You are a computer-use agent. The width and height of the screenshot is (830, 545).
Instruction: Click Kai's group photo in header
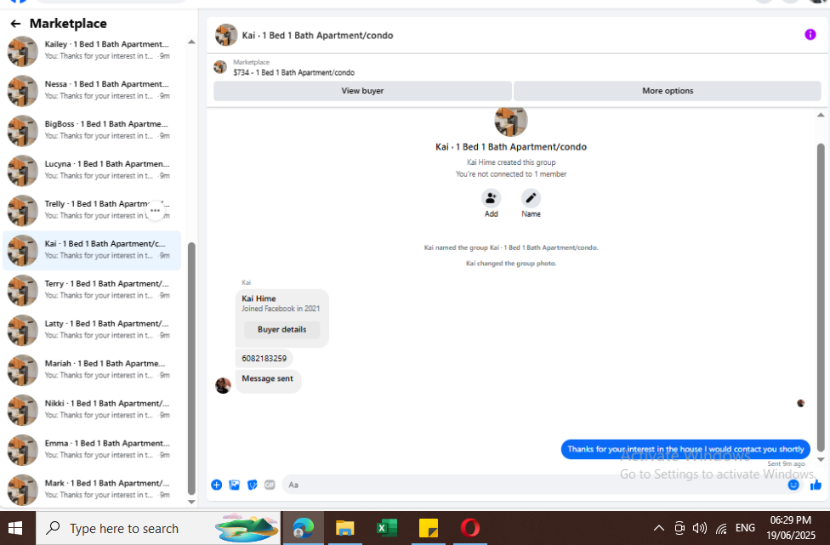[226, 35]
